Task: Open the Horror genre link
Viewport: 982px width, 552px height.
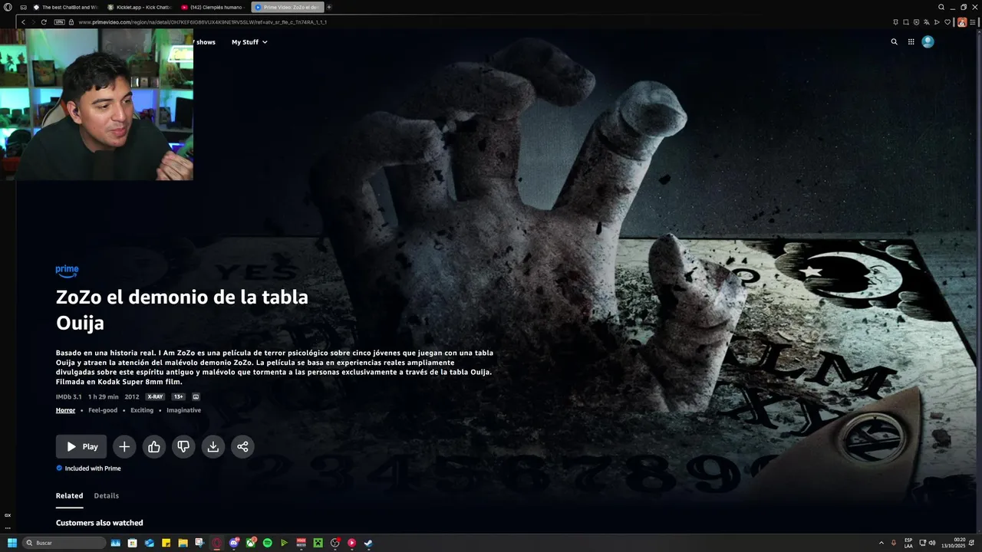Action: (x=65, y=410)
